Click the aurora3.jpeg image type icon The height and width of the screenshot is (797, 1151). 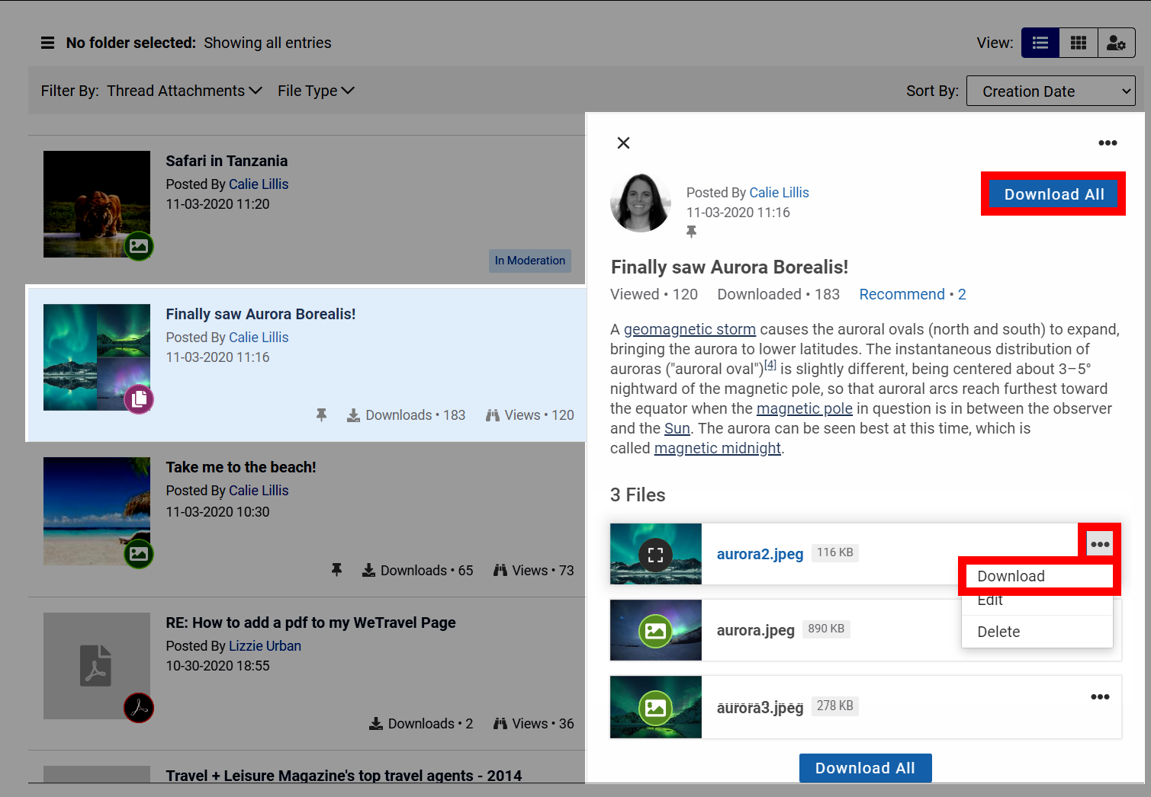[x=655, y=707]
